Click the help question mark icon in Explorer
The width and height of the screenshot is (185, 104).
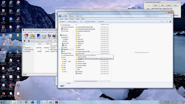170,22
